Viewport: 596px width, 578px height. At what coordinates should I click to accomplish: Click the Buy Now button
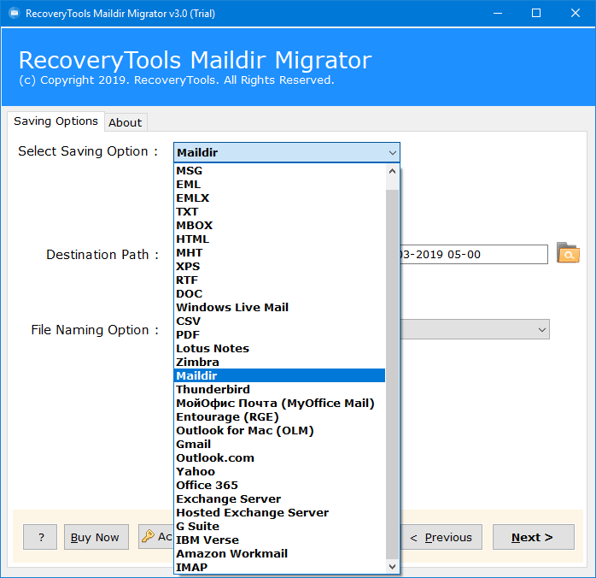[96, 537]
